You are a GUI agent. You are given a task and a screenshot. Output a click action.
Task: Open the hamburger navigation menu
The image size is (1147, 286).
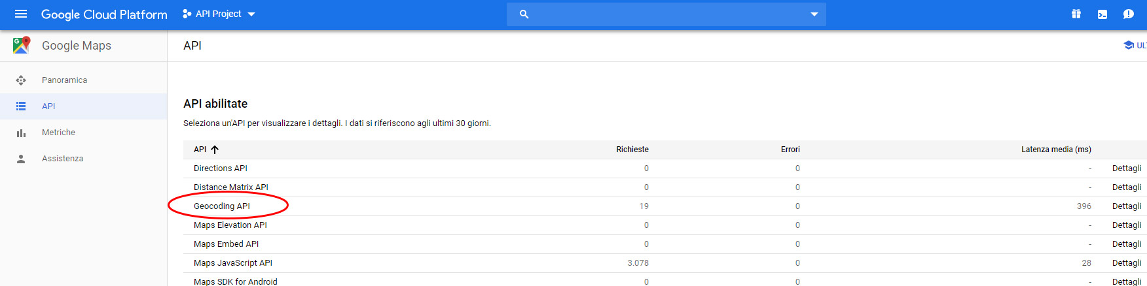(x=21, y=14)
